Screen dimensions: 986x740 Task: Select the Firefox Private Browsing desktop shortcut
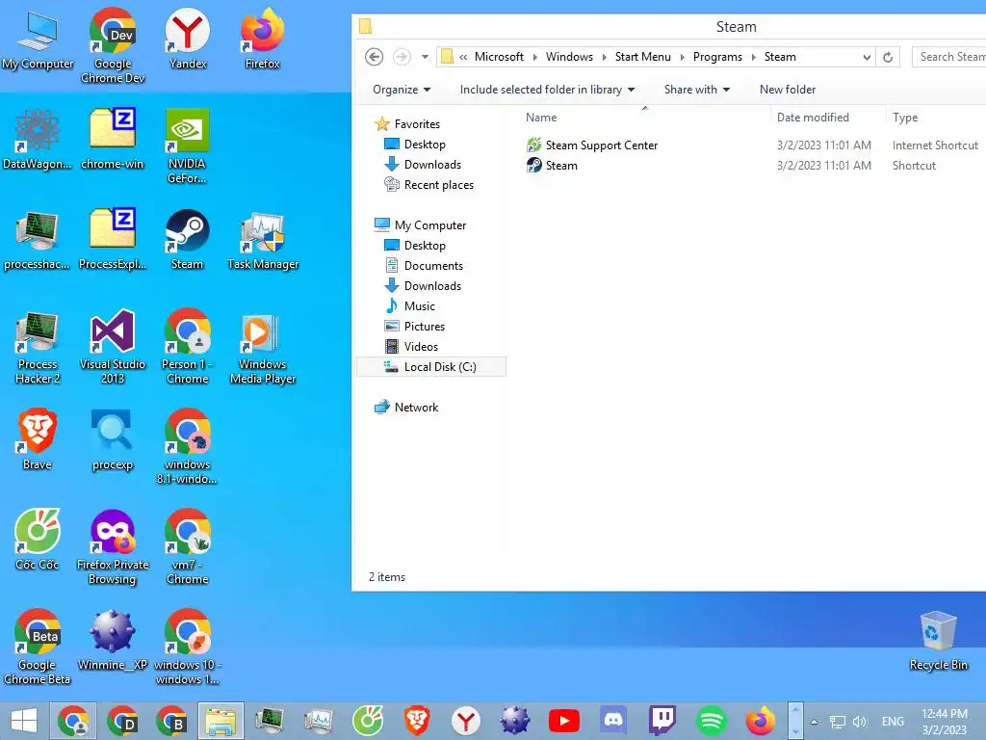(113, 547)
